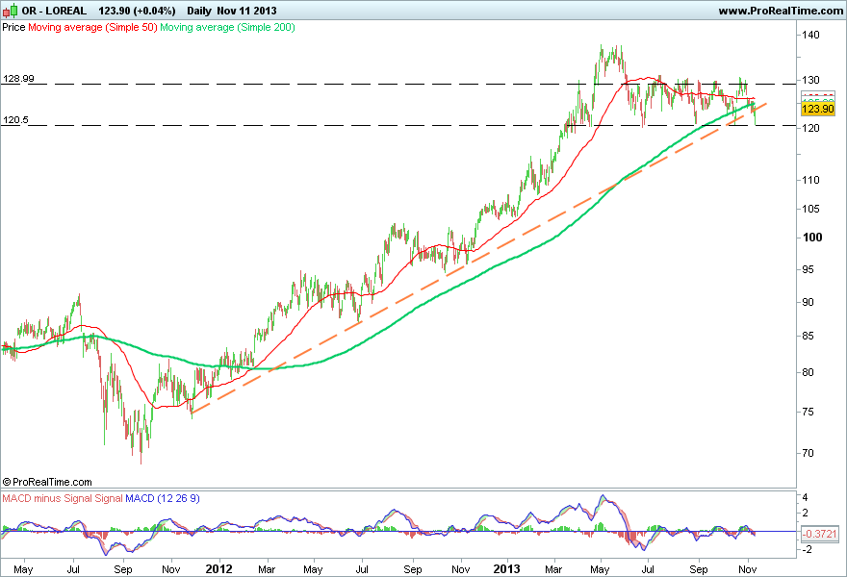Viewport: 847px width, 577px height.
Task: Click the Price legend label
Action: [x=13, y=27]
